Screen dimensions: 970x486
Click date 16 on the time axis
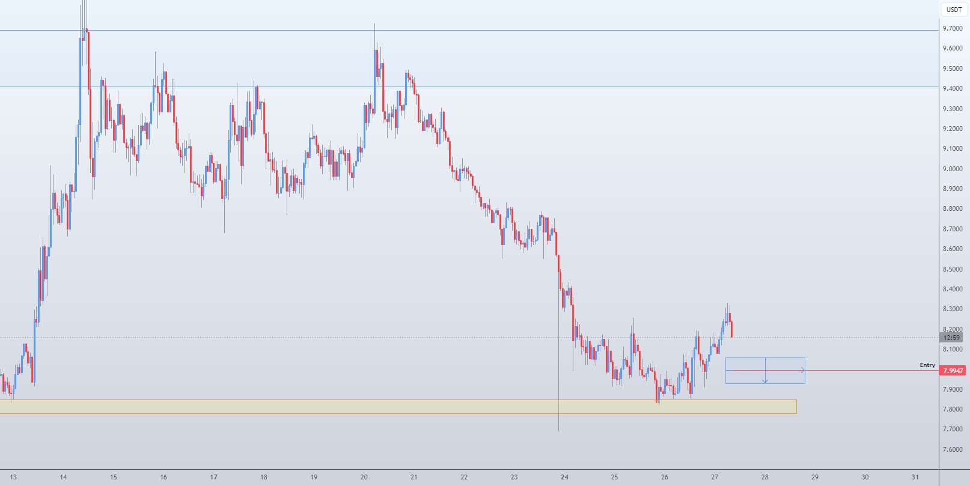coord(163,478)
